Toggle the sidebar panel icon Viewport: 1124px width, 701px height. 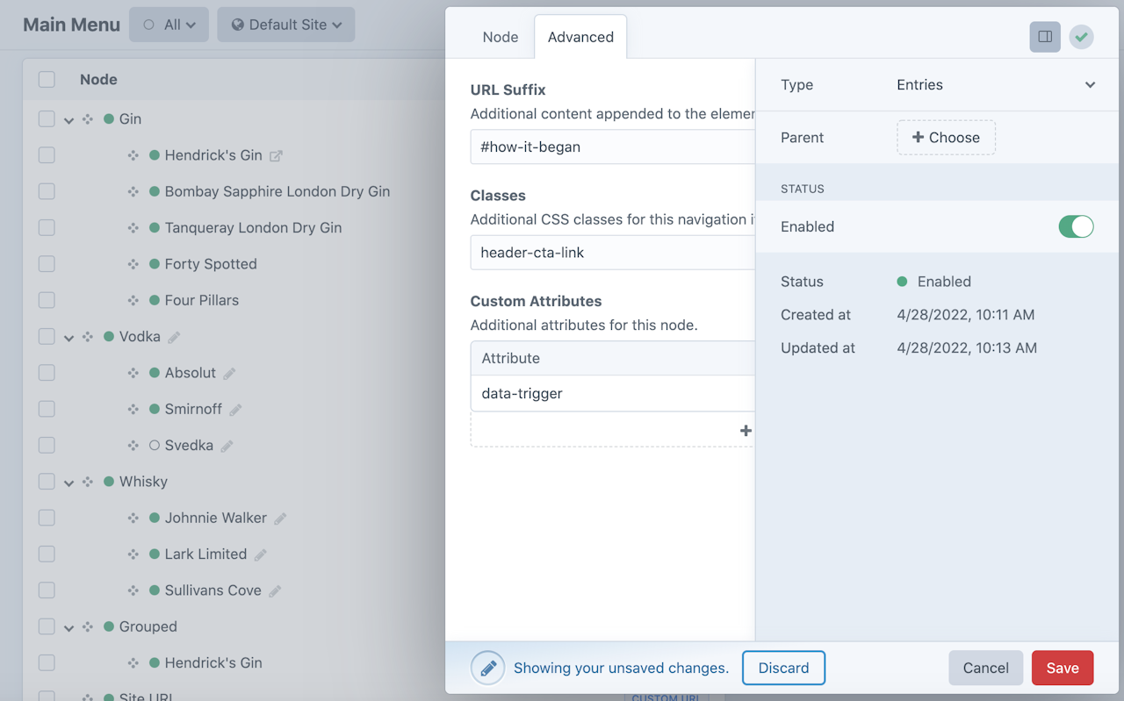tap(1045, 37)
